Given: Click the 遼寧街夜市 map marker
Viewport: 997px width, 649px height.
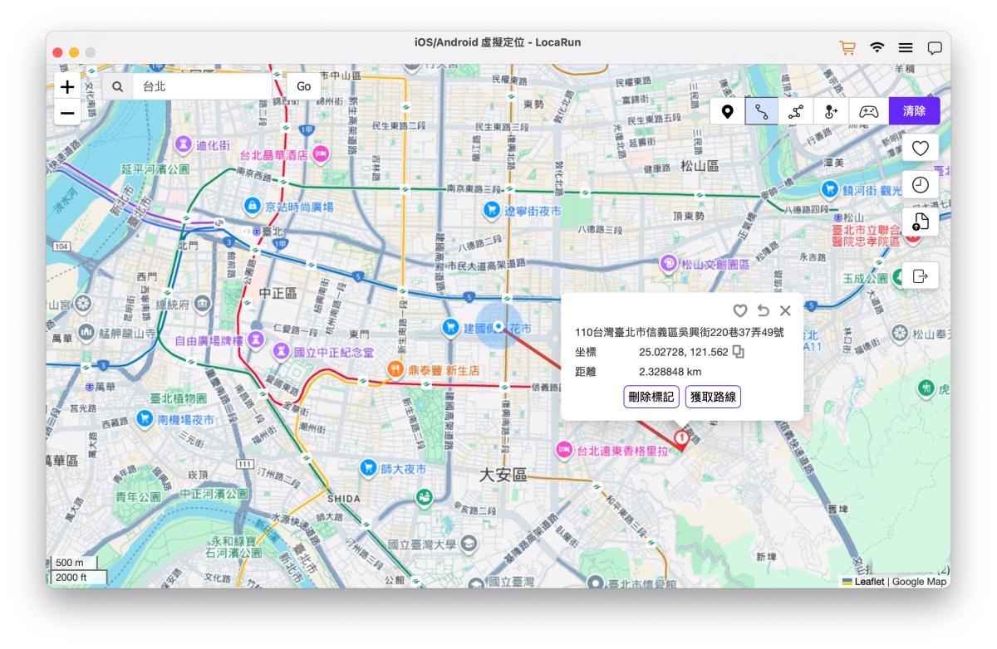Looking at the screenshot, I should click(492, 211).
